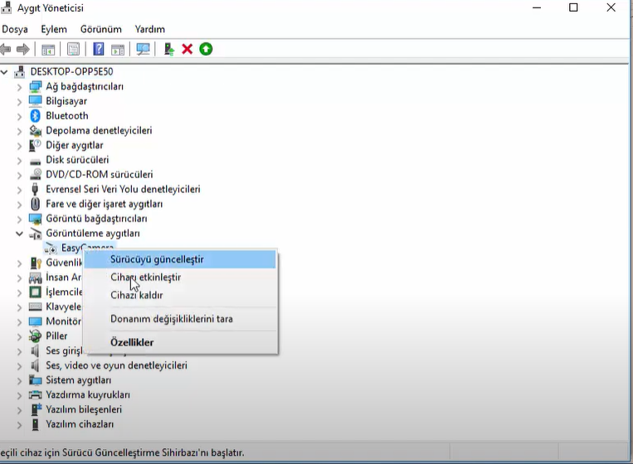
Task: Select the Yazdırma kuyrukları tree item
Action: 88,395
